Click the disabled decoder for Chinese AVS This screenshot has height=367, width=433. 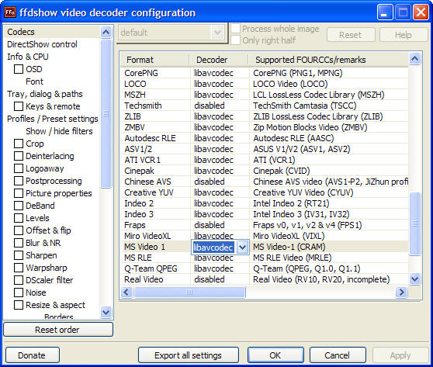pos(209,182)
